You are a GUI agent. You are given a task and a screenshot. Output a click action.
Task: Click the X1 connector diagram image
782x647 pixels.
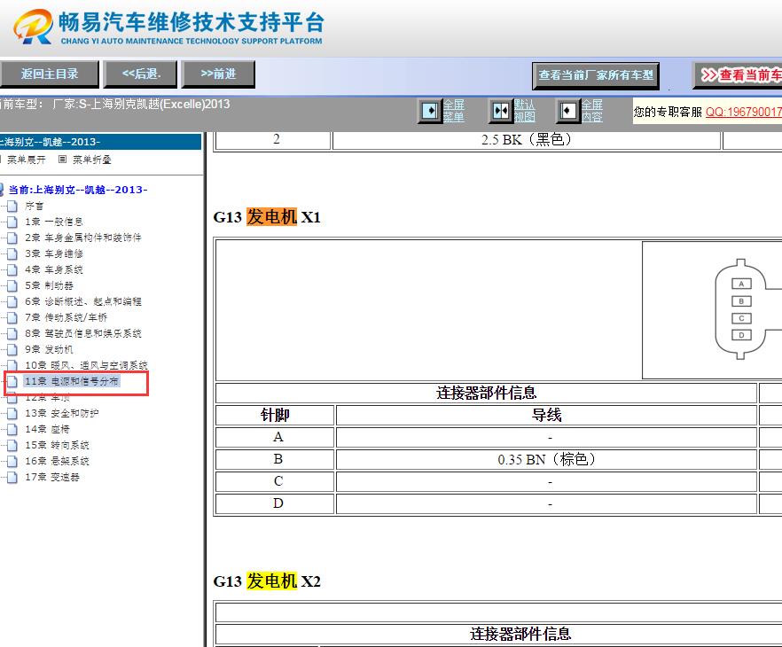[712, 310]
